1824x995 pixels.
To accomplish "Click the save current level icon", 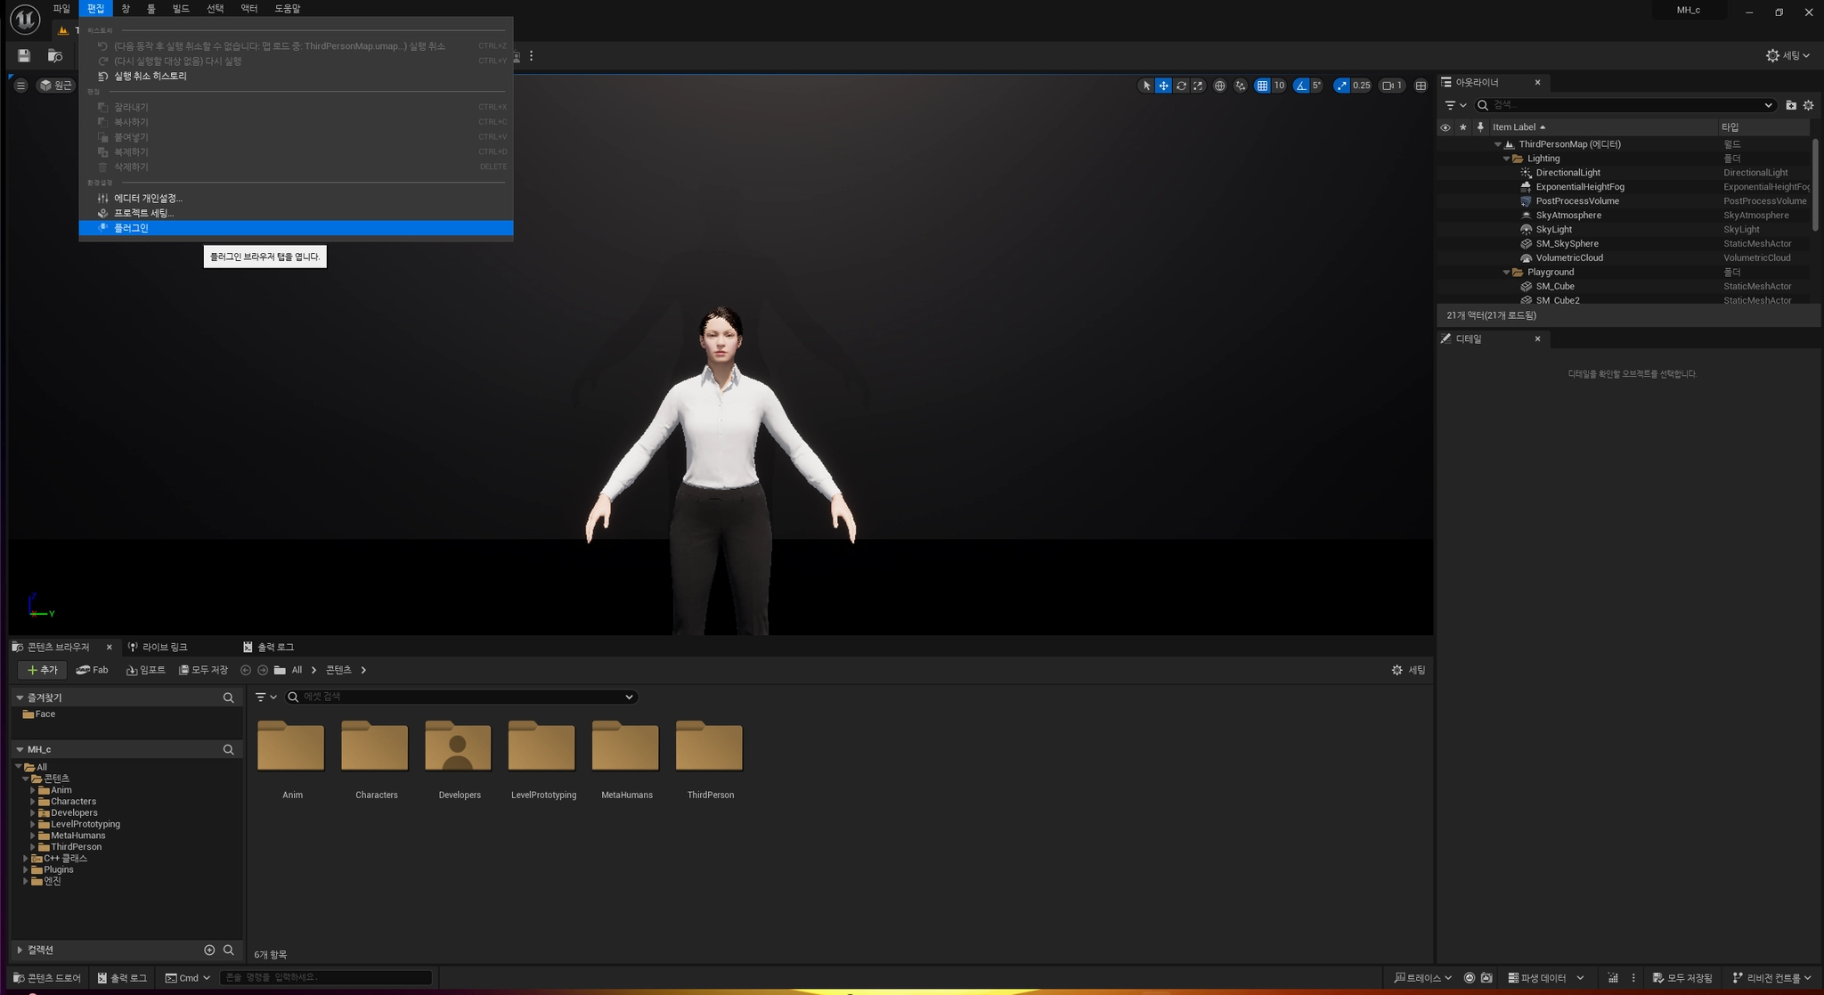I will point(24,56).
